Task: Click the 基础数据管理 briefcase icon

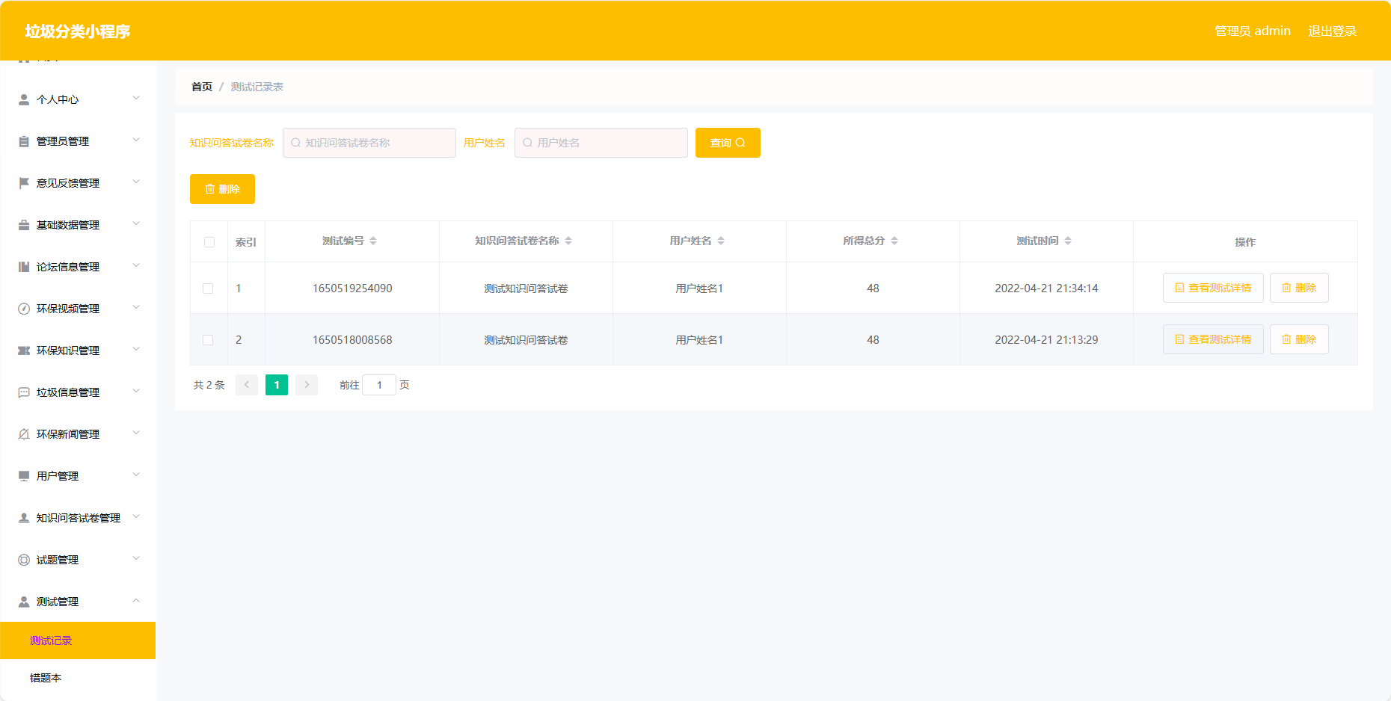Action: (x=24, y=225)
